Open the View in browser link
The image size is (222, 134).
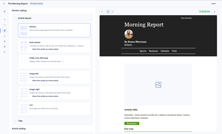click(186, 18)
